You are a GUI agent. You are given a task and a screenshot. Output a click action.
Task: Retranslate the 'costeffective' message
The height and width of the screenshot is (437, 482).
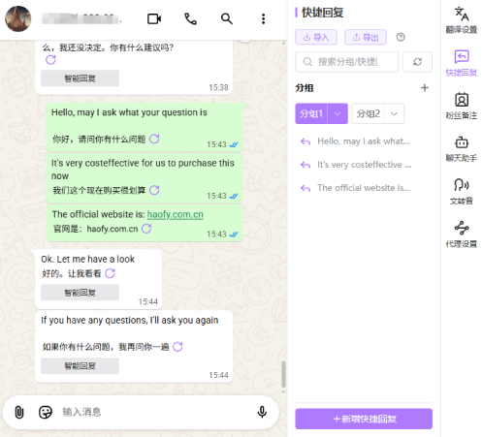click(154, 190)
